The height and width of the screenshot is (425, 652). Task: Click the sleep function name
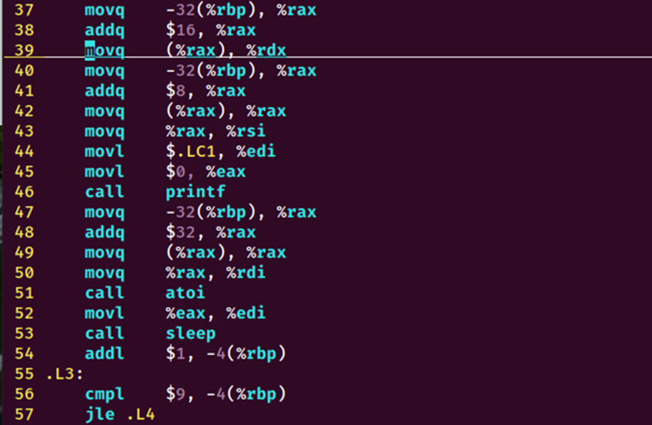pyautogui.click(x=190, y=333)
